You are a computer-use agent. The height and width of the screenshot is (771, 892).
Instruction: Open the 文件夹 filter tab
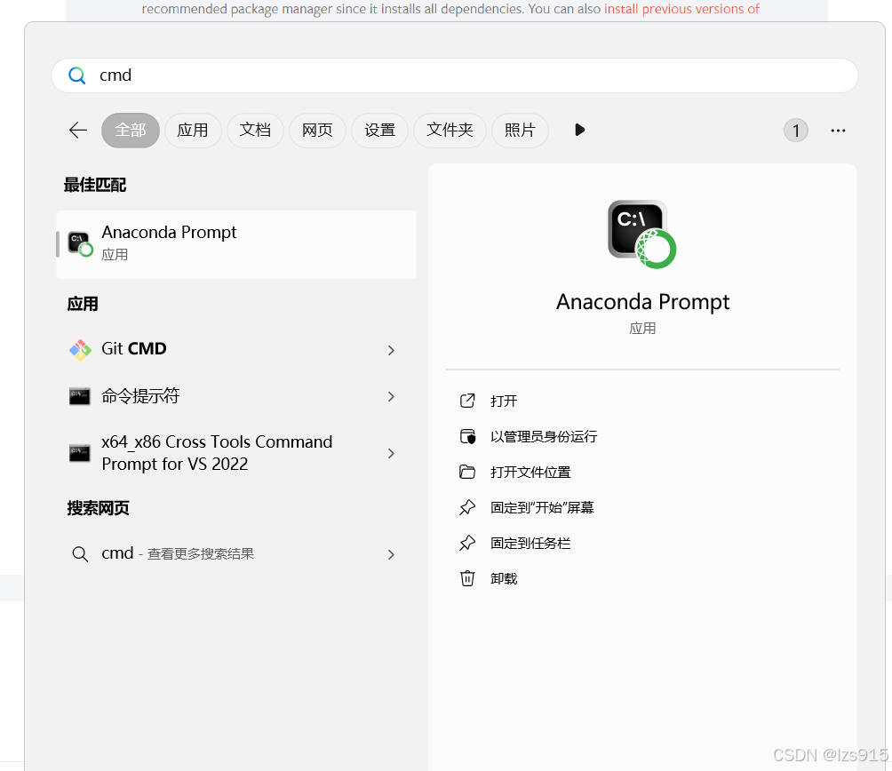(x=450, y=131)
